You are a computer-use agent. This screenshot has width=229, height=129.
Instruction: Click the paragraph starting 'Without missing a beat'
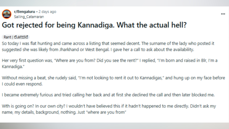113,81
